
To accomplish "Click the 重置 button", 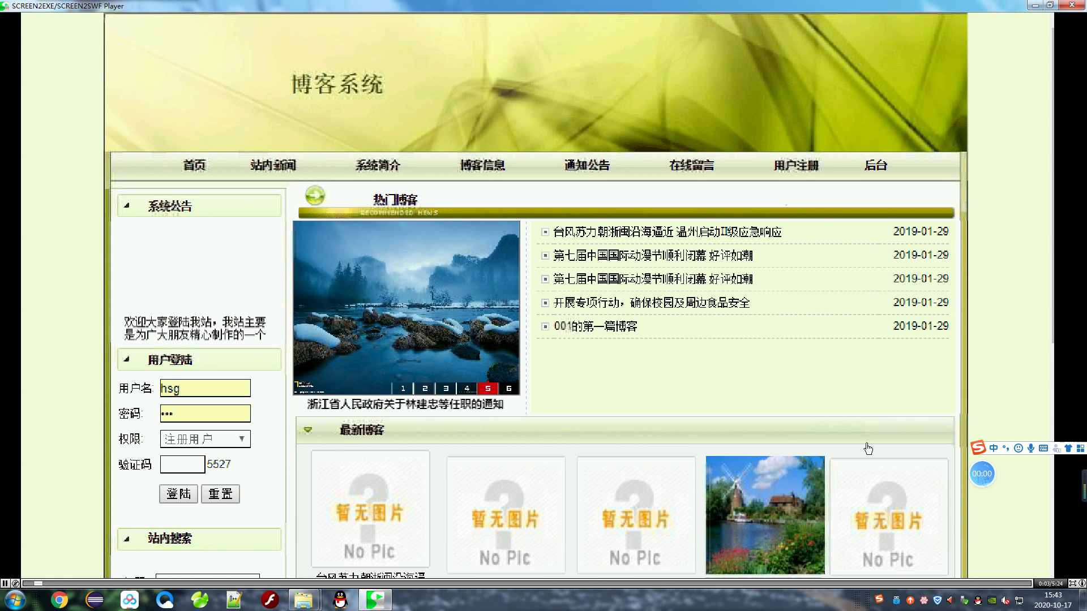I will coord(220,494).
